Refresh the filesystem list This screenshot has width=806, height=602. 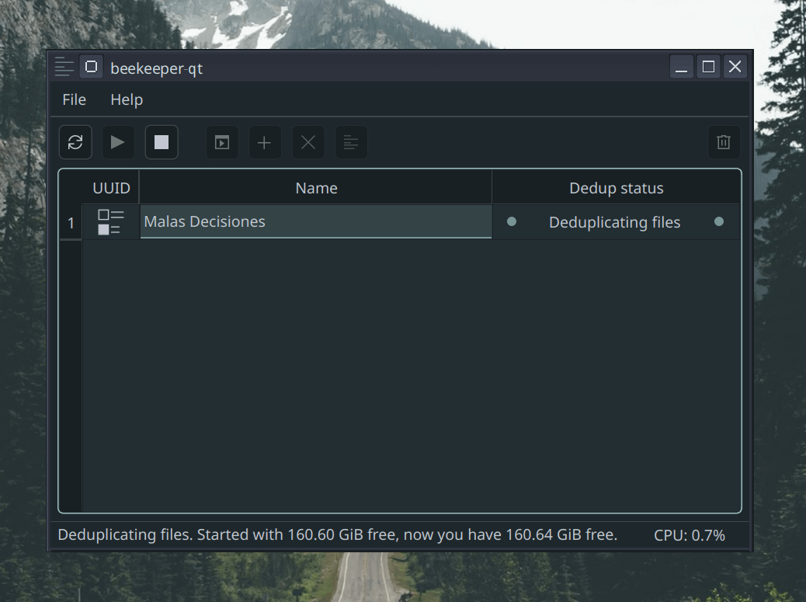(75, 142)
